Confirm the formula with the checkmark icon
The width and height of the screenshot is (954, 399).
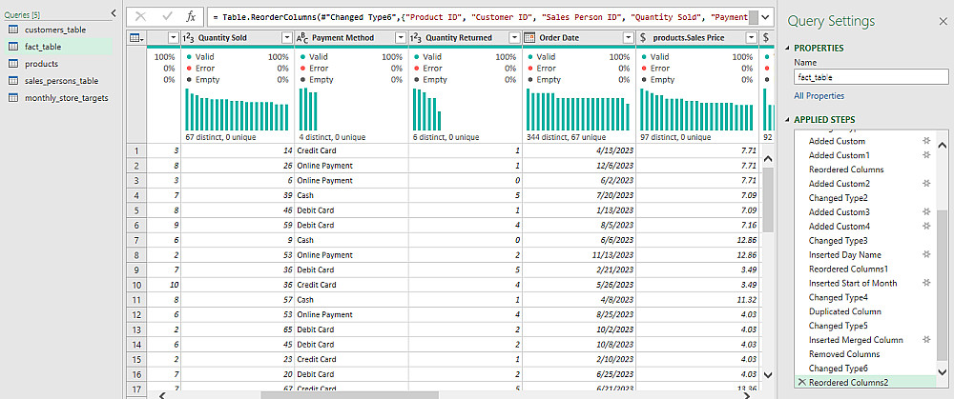click(x=165, y=16)
